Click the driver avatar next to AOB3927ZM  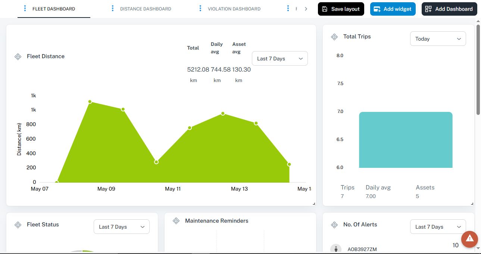pos(335,248)
